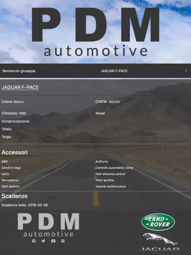Select the Telaio: label

(7, 129)
